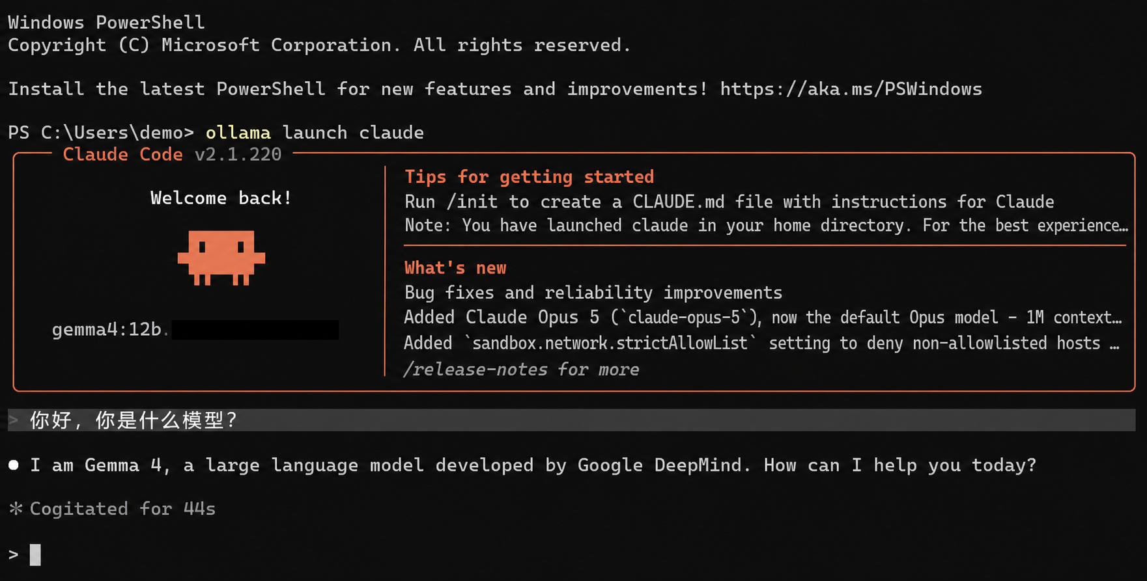Click the 'Welcome back!' greeting text

point(221,198)
